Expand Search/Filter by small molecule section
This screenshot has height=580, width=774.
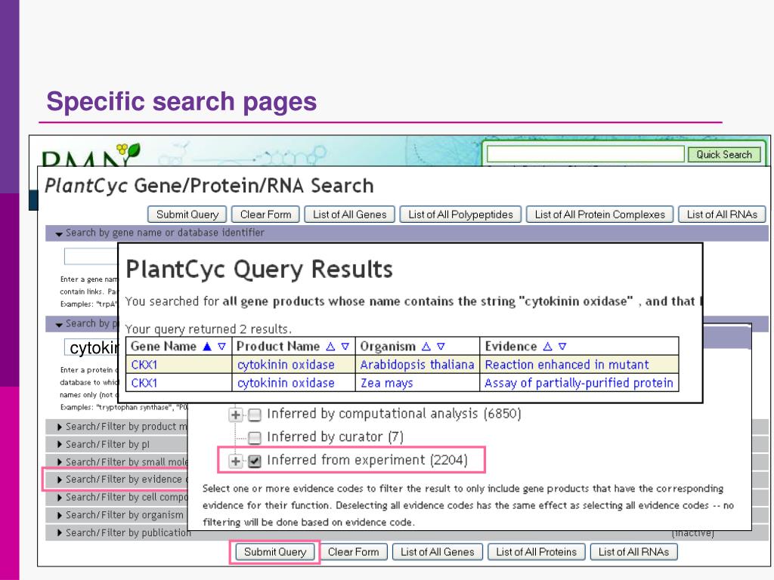click(x=116, y=461)
